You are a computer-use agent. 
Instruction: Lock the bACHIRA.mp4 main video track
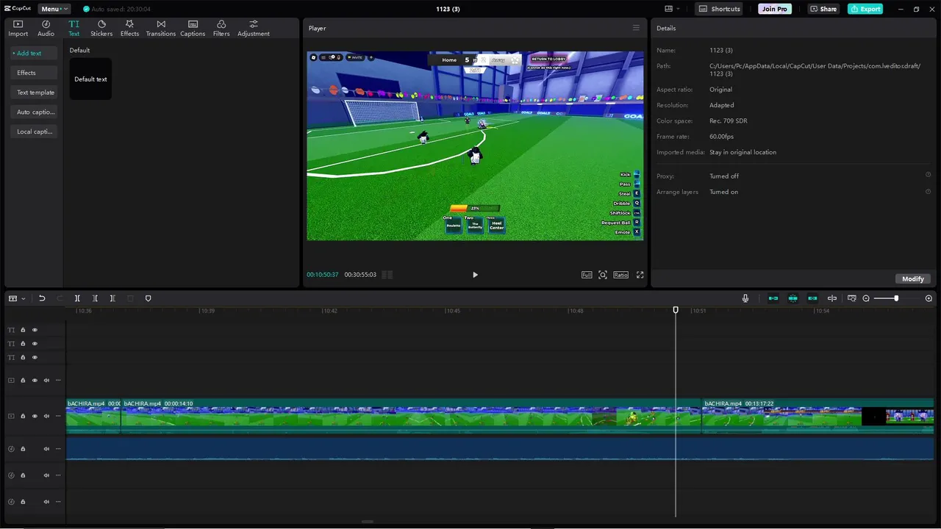[x=23, y=416]
